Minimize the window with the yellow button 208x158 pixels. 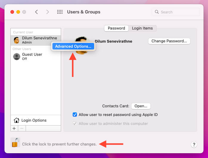(x=18, y=12)
